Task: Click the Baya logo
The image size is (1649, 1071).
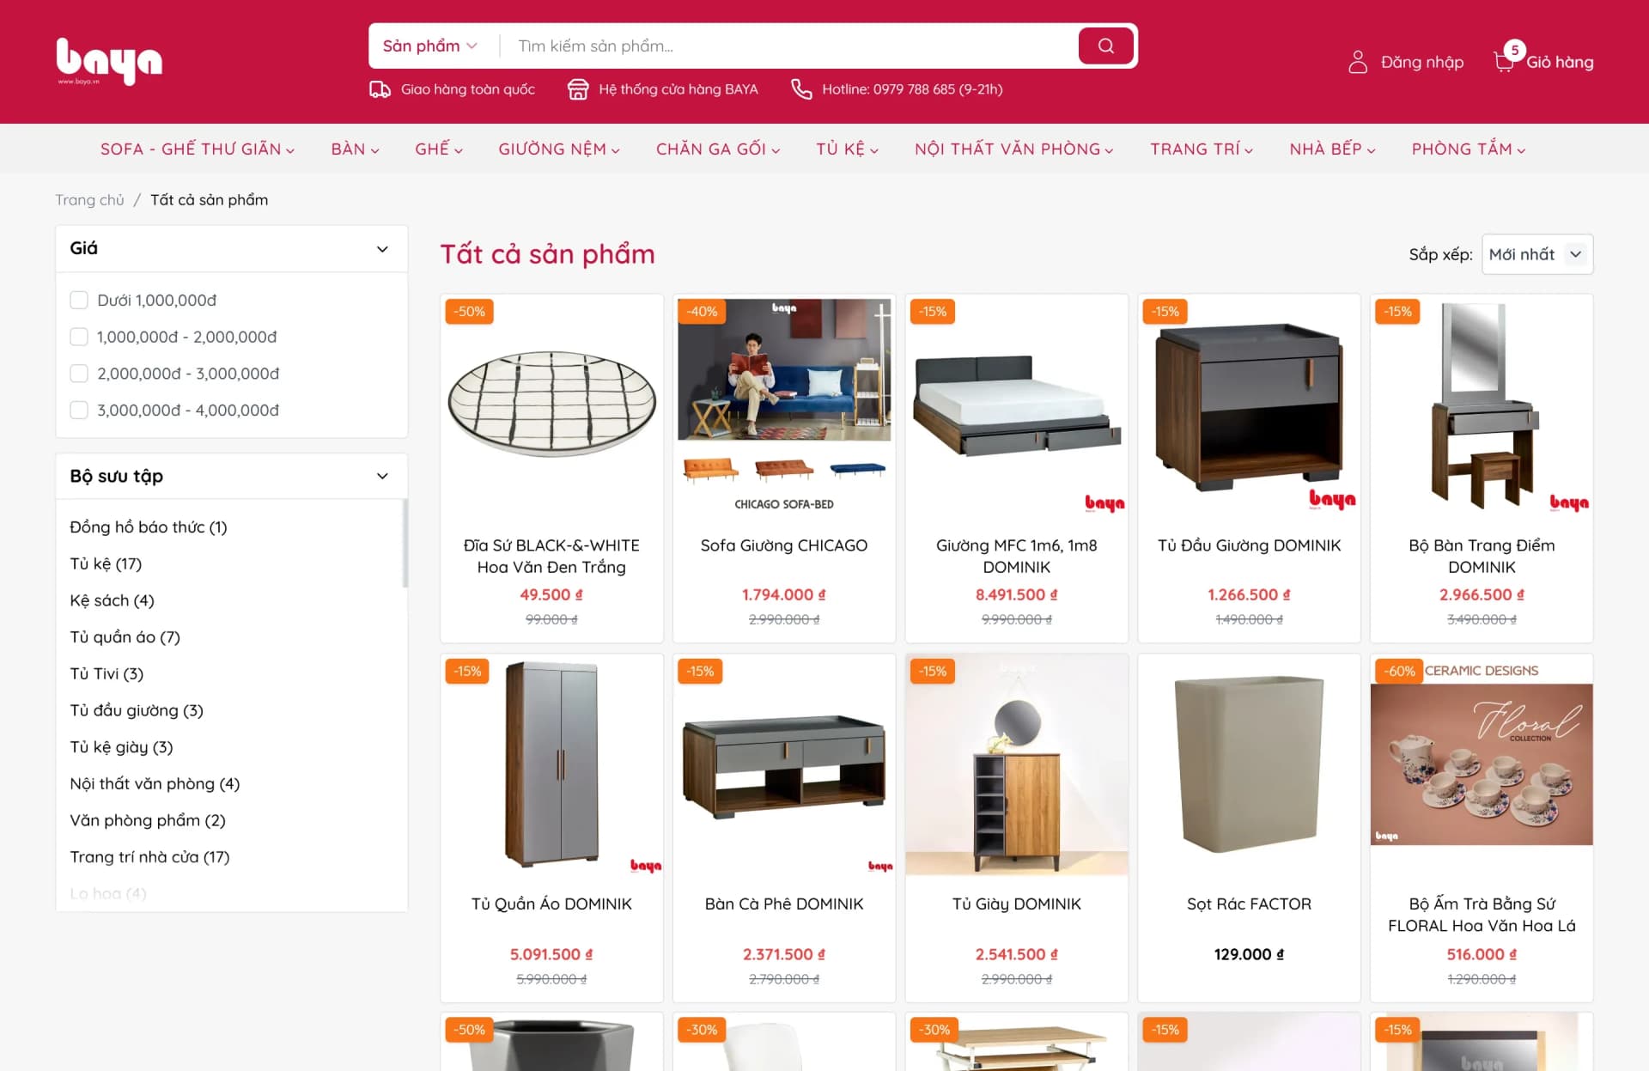Action: 109,61
